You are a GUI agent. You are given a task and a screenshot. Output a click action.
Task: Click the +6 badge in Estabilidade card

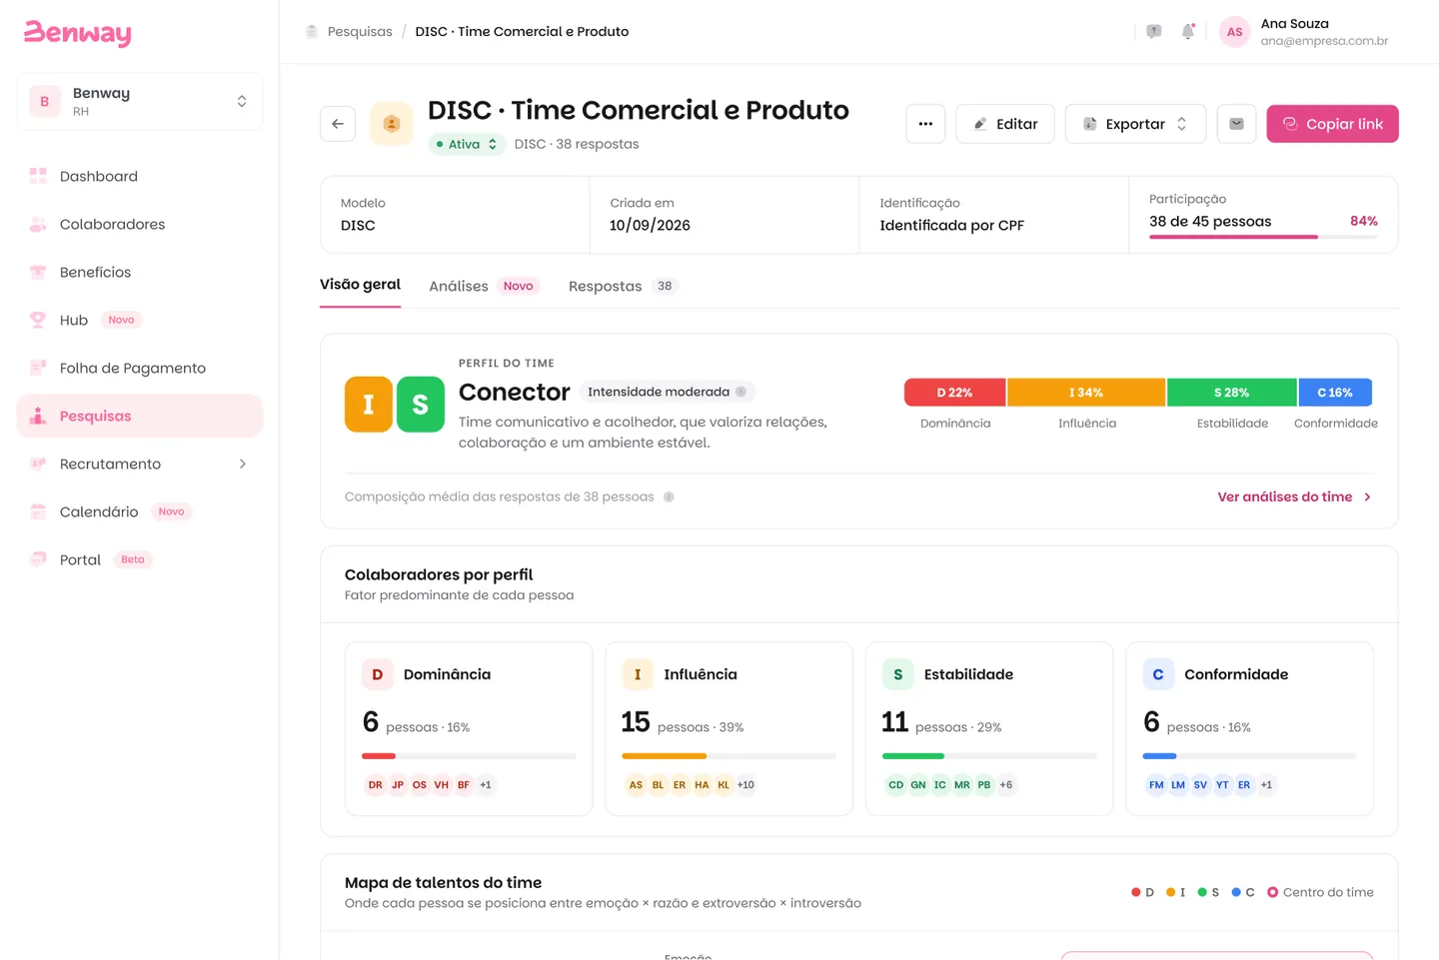click(1006, 785)
